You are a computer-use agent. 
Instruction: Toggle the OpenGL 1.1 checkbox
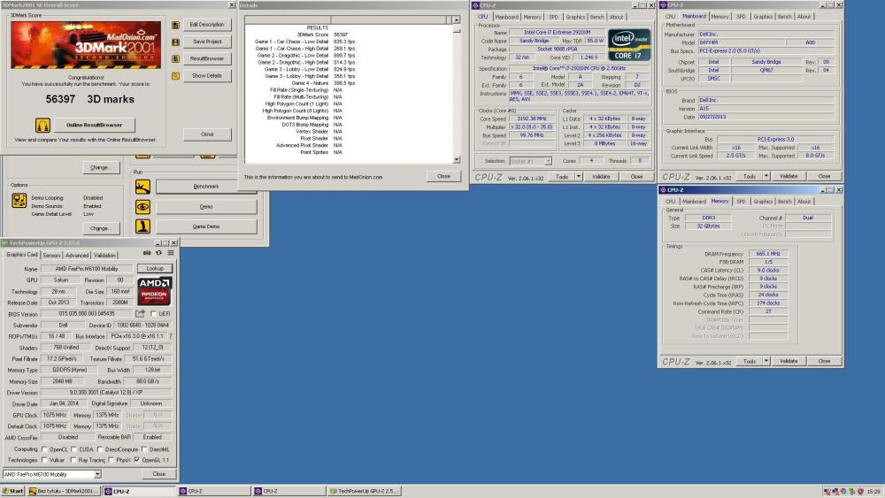click(136, 460)
